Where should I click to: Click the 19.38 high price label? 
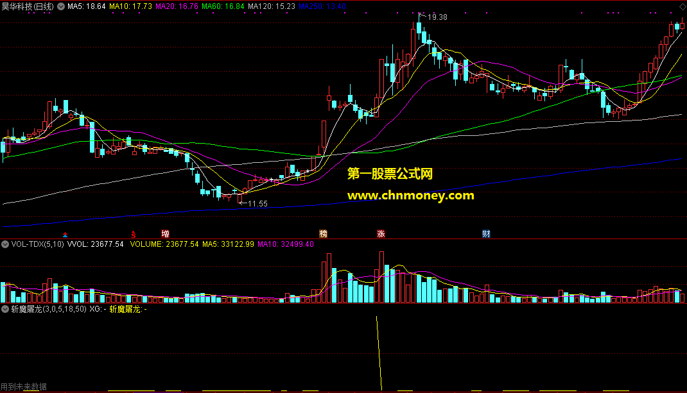(x=437, y=17)
